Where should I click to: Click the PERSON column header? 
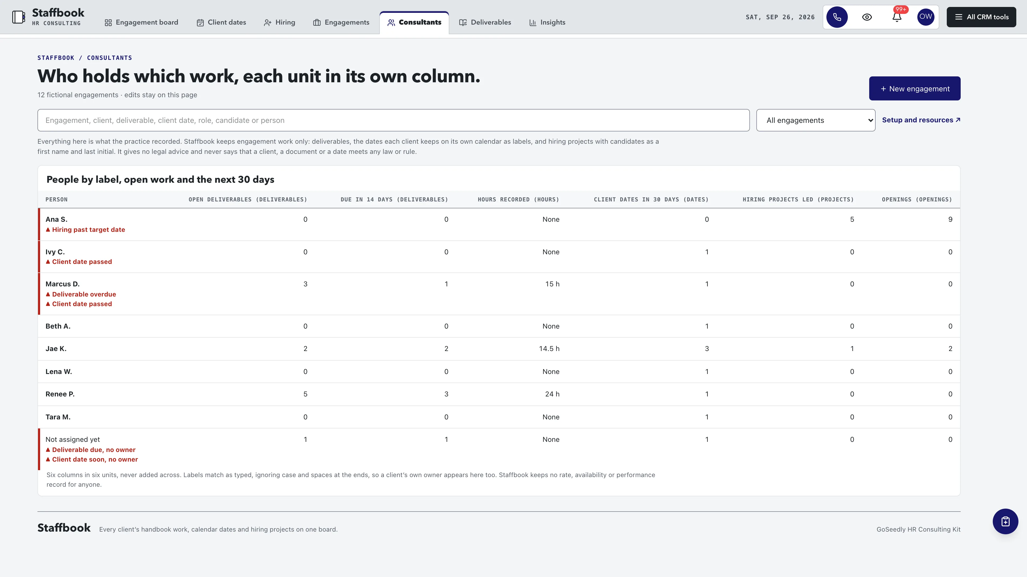tap(57, 200)
